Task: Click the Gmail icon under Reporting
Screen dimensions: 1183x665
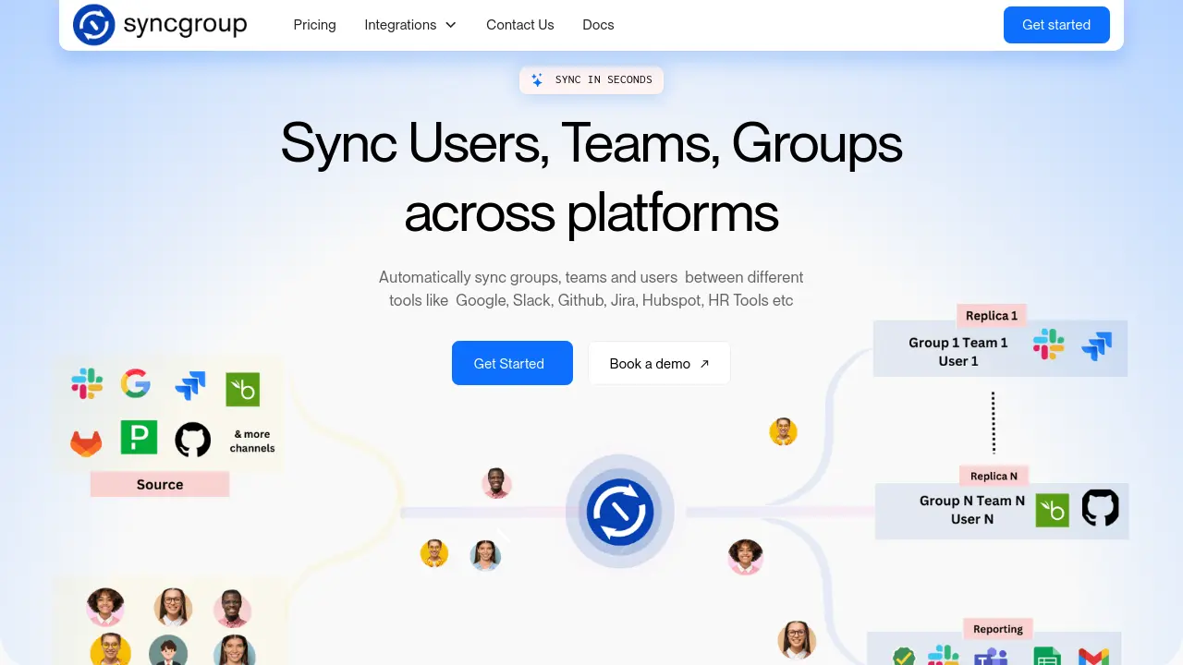Action: 1093,657
